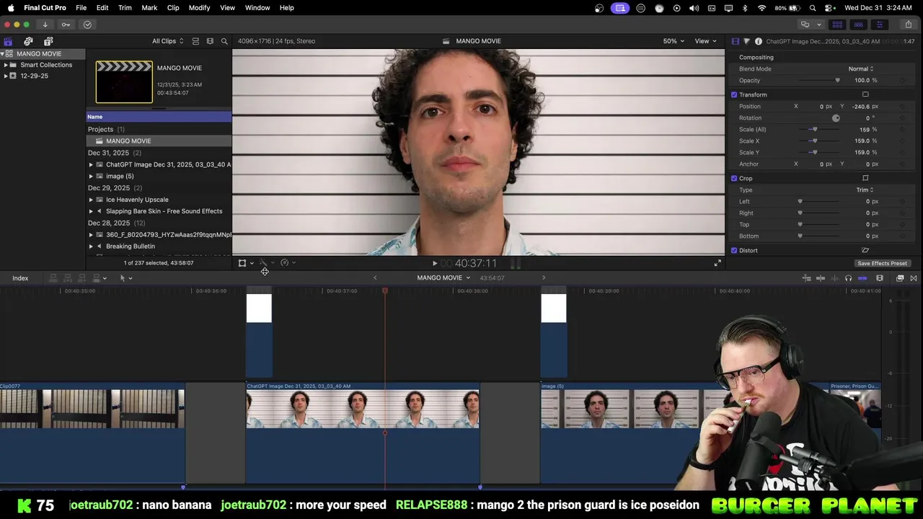Open the File menu
The width and height of the screenshot is (923, 519).
(x=81, y=7)
